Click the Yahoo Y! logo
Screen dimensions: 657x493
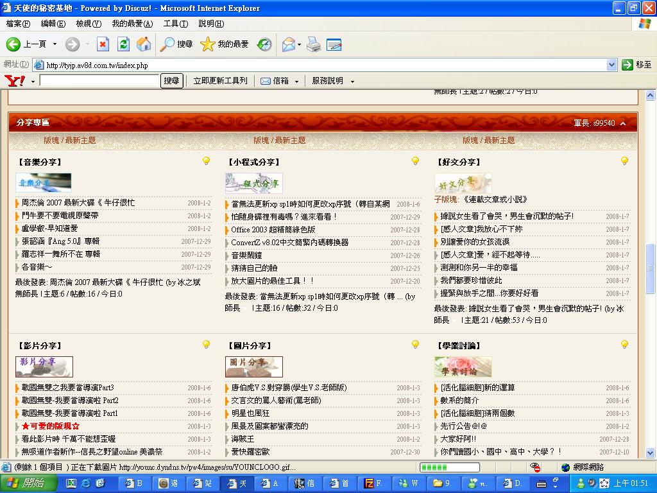[15, 80]
